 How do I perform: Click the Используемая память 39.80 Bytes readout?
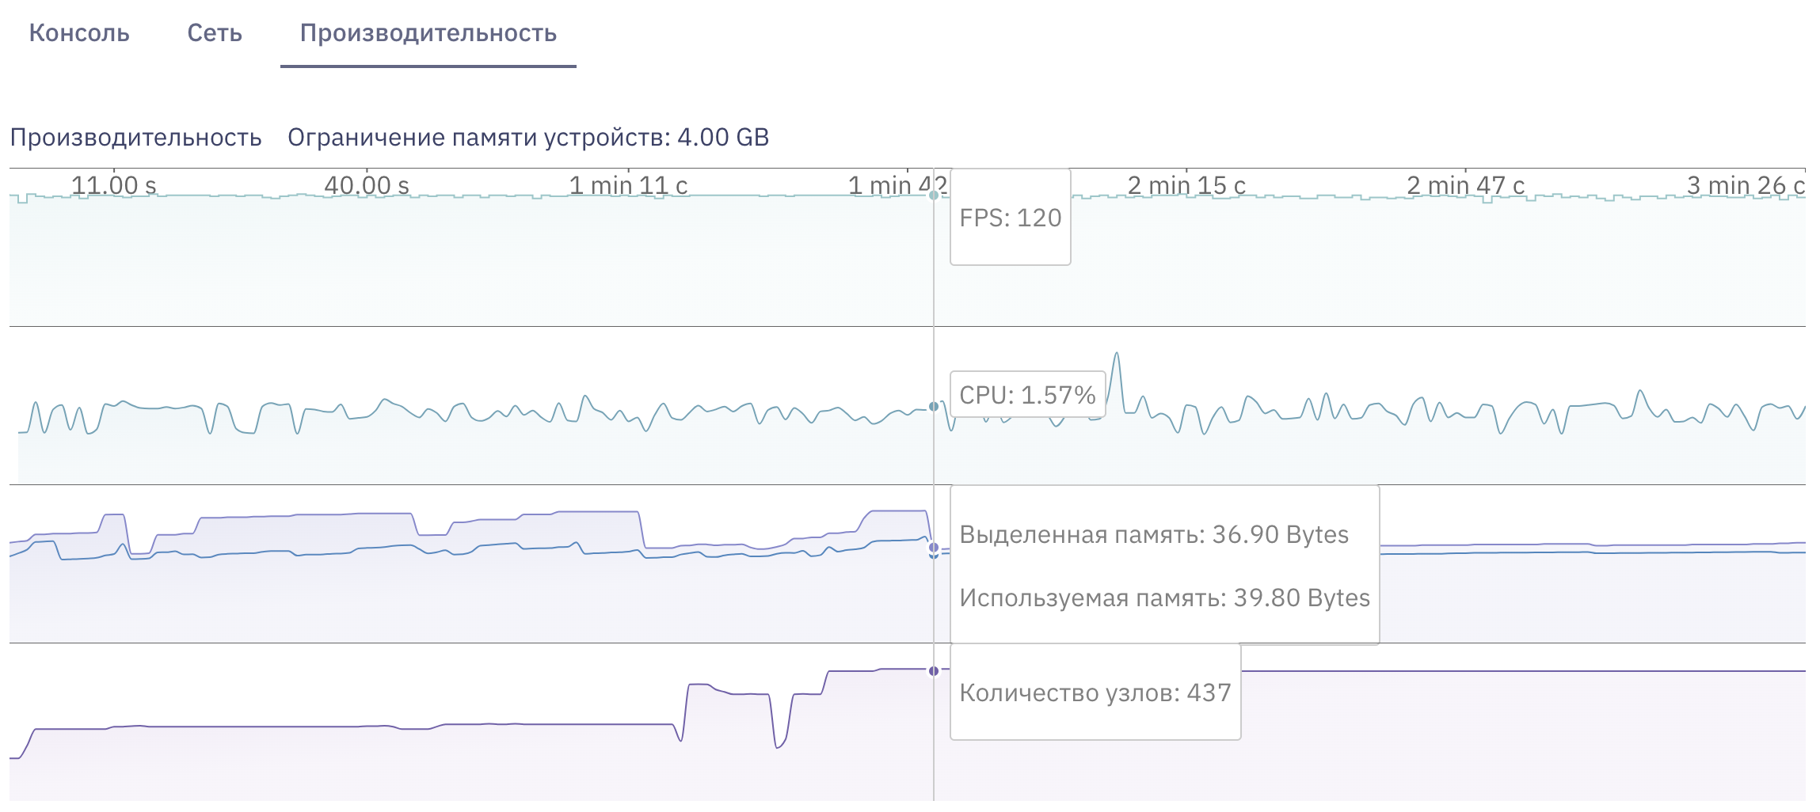click(1164, 598)
